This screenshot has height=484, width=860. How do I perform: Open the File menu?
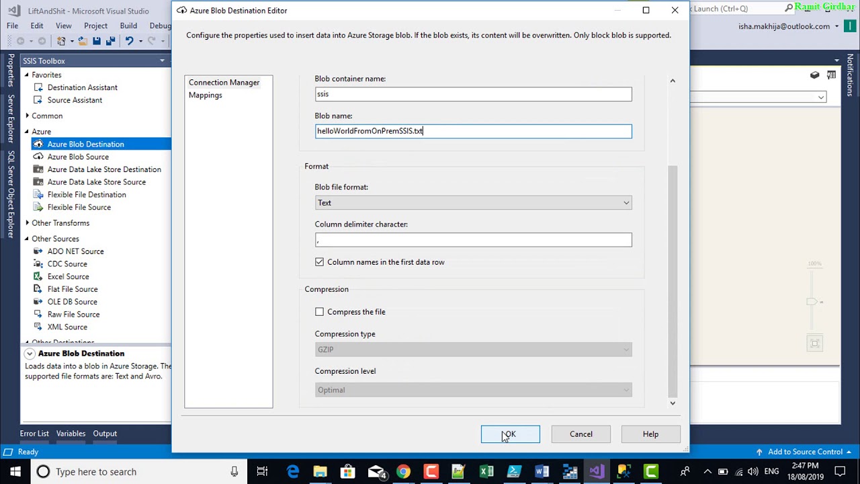point(12,26)
